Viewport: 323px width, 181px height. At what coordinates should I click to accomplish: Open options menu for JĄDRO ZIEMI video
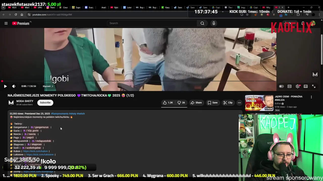tap(311, 97)
